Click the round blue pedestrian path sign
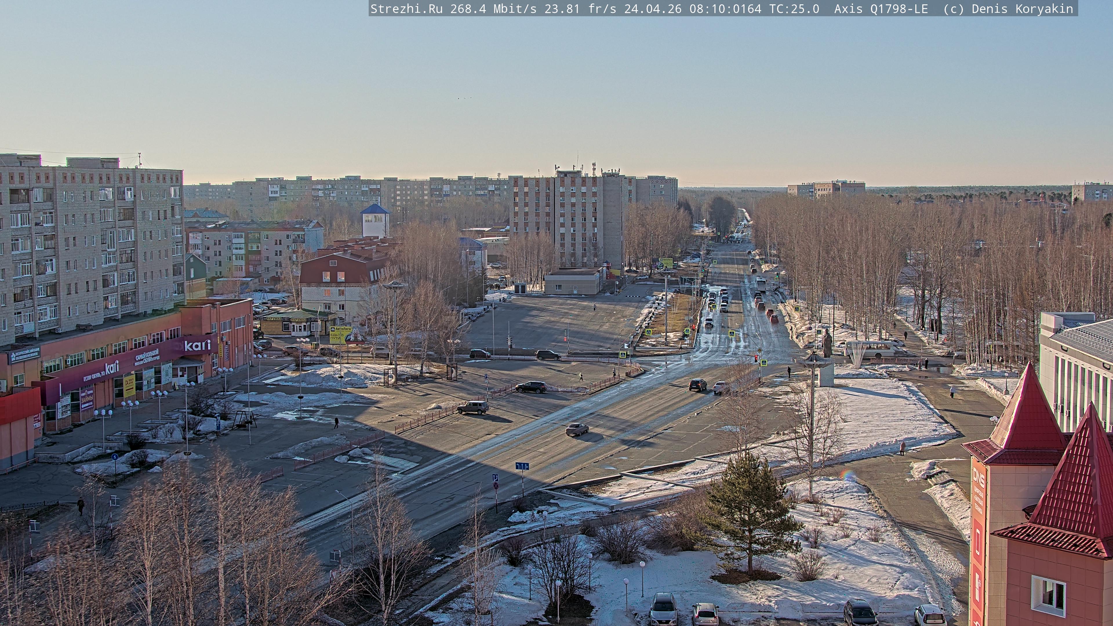Image resolution: width=1113 pixels, height=626 pixels. (x=114, y=457)
